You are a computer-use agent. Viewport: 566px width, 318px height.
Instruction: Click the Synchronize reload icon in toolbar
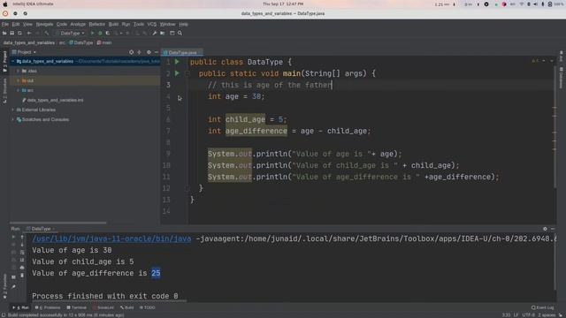pyautogui.click(x=19, y=34)
